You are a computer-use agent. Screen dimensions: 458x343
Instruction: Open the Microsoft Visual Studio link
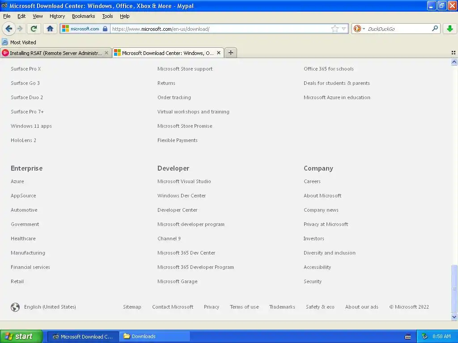184,181
